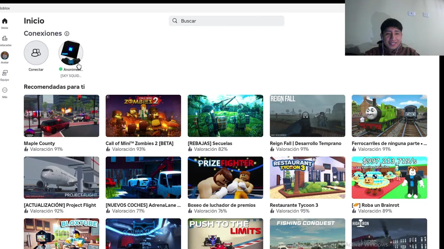Image resolution: width=444 pixels, height=249 pixels.
Task: Click the magnifier icon in search bar
Action: point(175,21)
